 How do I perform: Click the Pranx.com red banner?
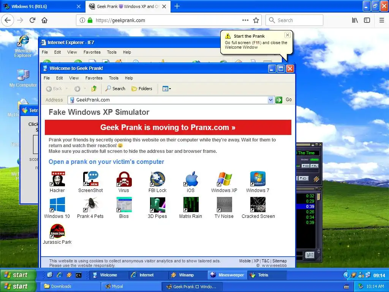pos(168,127)
